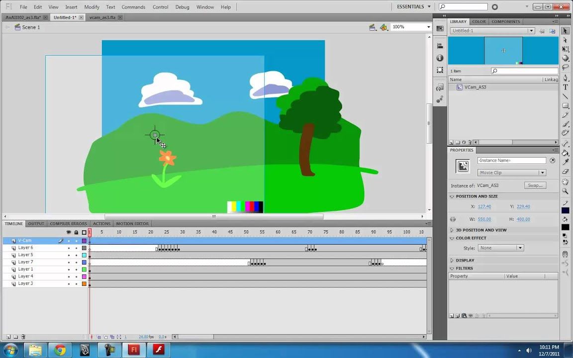573x358 pixels.
Task: Activate the Hand tool
Action: (565, 181)
